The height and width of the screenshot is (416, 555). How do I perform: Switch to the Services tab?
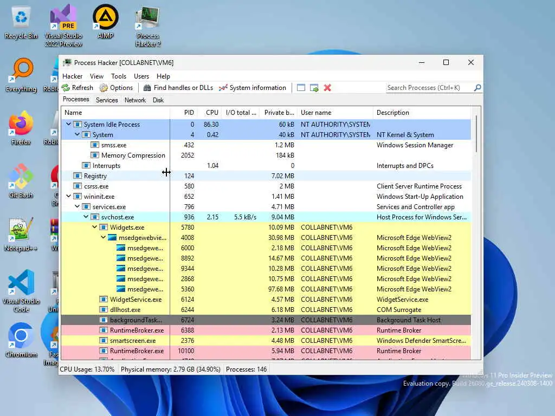[x=107, y=100]
